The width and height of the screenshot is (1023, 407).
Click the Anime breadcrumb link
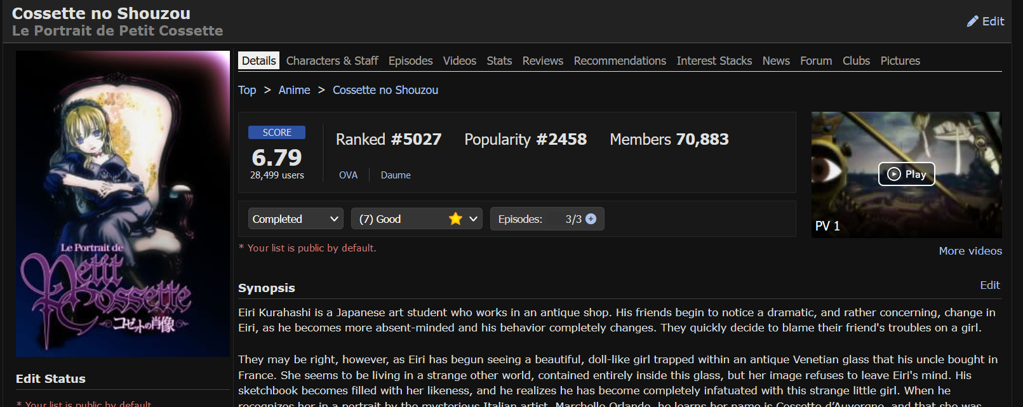click(x=295, y=90)
